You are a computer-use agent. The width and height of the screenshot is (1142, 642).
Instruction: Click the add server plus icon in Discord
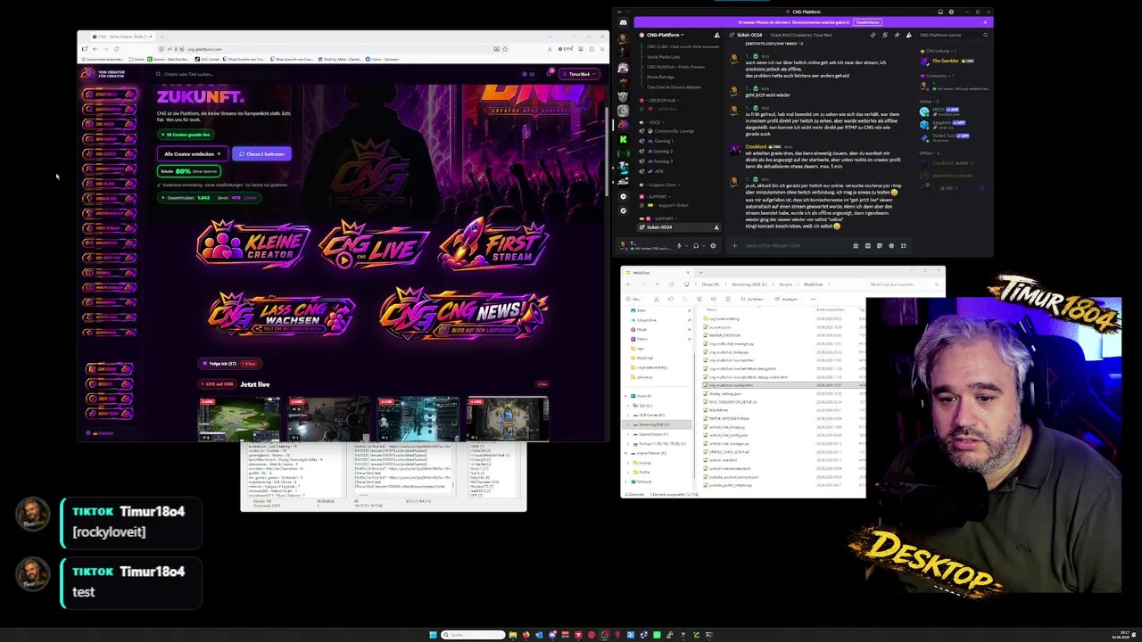(623, 196)
